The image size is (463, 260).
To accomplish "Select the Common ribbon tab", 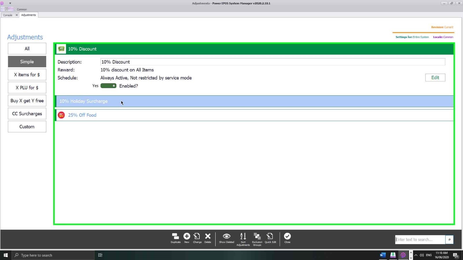I will 22,9.
